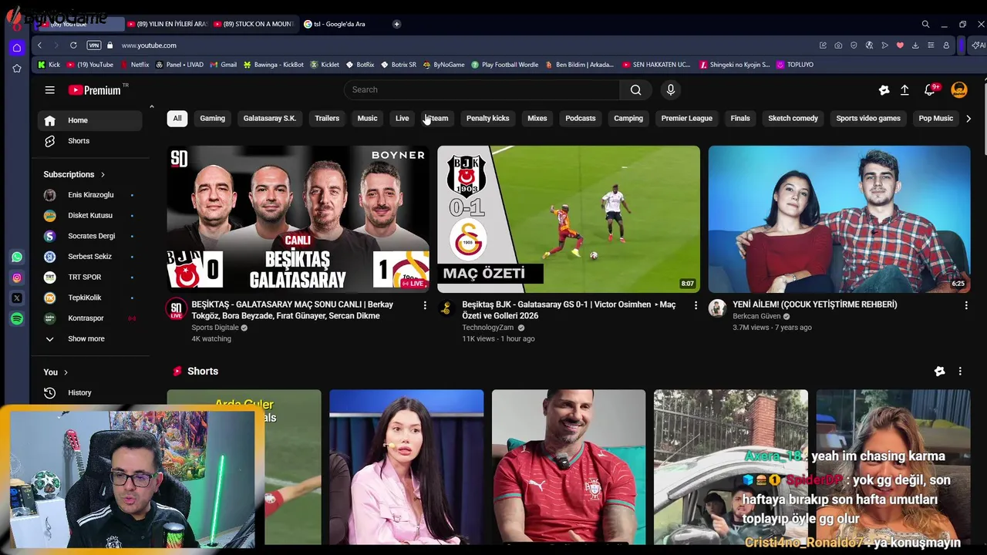
Task: Go to the YouTube Premium logo home
Action: (x=95, y=90)
